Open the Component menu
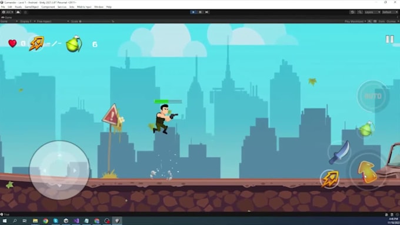400x225 pixels. (x=48, y=7)
